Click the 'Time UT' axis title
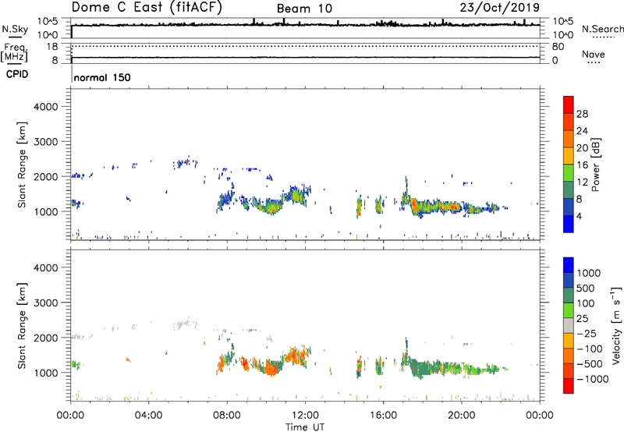 coord(305,427)
